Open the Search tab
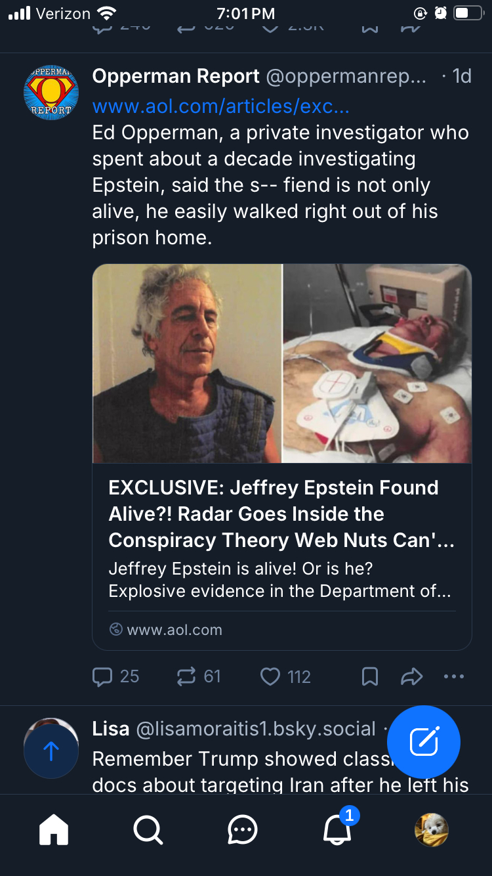This screenshot has height=876, width=492. 148,830
